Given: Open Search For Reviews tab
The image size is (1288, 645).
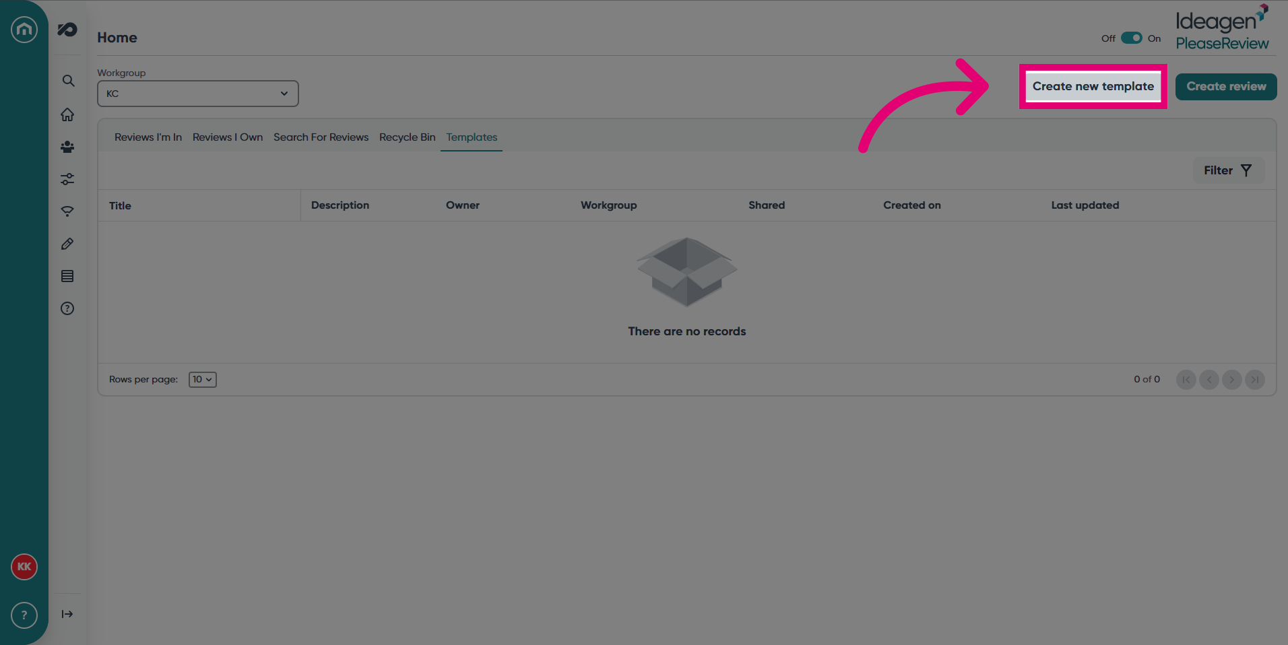Looking at the screenshot, I should [321, 137].
